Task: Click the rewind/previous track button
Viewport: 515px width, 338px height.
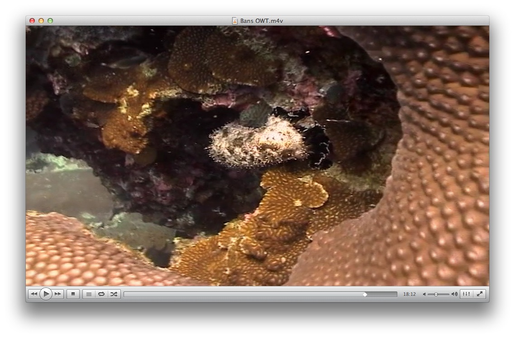Action: pos(34,294)
